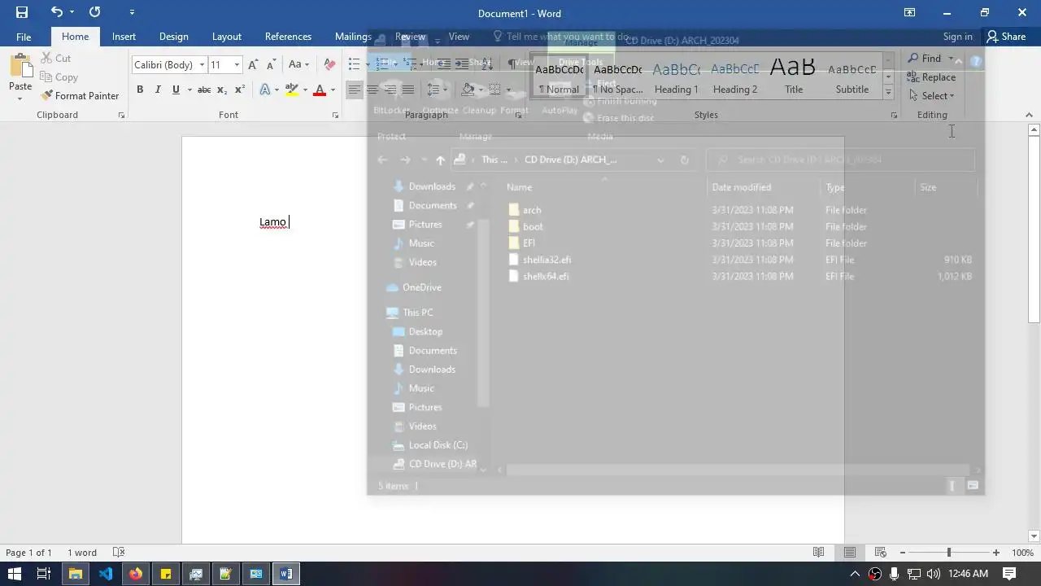Click the Increase Font Size icon

click(x=253, y=65)
